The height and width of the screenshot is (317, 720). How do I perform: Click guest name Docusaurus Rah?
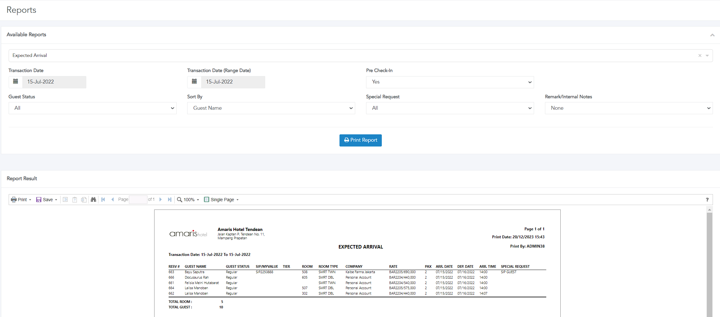pos(197,278)
